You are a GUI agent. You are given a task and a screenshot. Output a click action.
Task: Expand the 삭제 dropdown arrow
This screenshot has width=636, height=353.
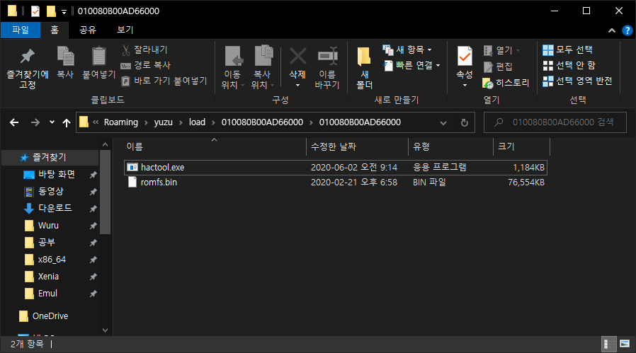297,85
